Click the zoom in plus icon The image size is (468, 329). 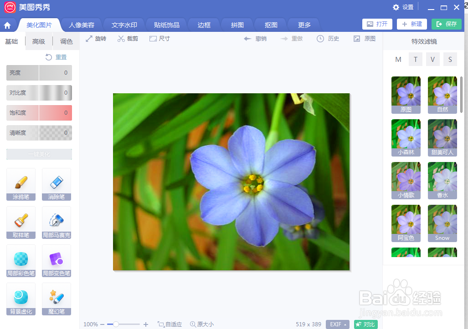point(146,324)
